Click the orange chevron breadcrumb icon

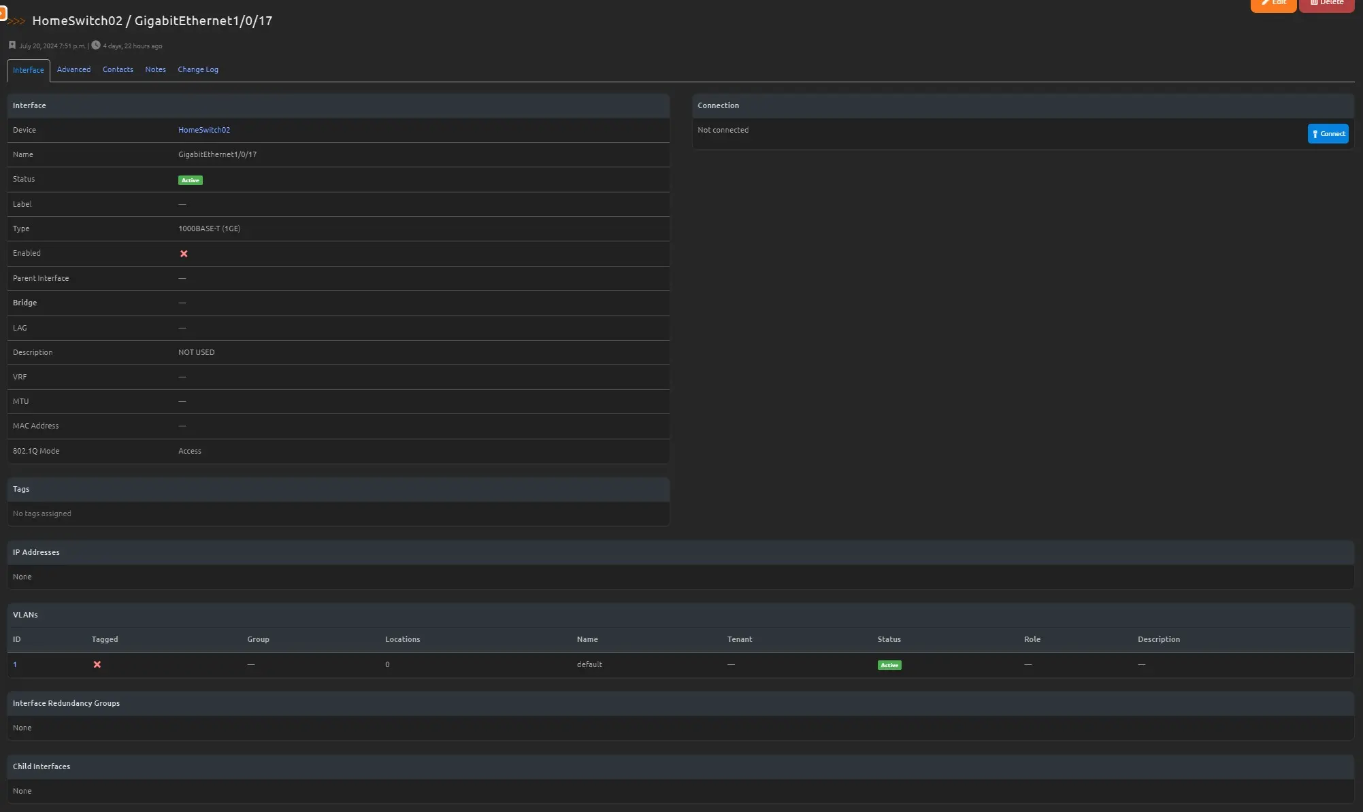17,21
